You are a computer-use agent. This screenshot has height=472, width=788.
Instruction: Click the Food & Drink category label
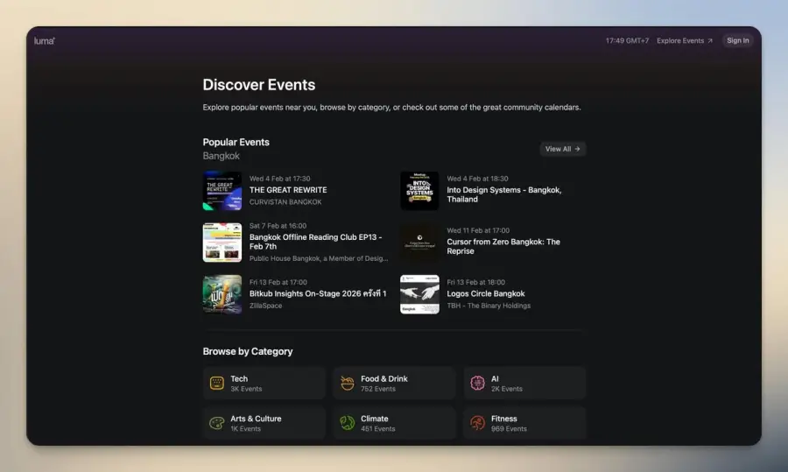point(384,378)
